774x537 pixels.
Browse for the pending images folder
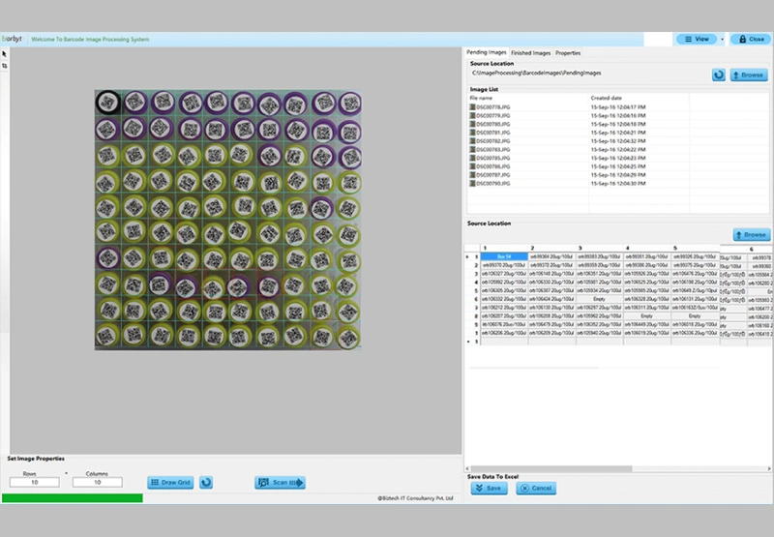(749, 75)
